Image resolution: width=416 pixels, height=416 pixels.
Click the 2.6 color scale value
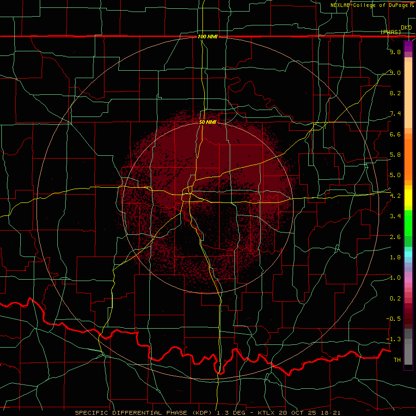coord(395,237)
